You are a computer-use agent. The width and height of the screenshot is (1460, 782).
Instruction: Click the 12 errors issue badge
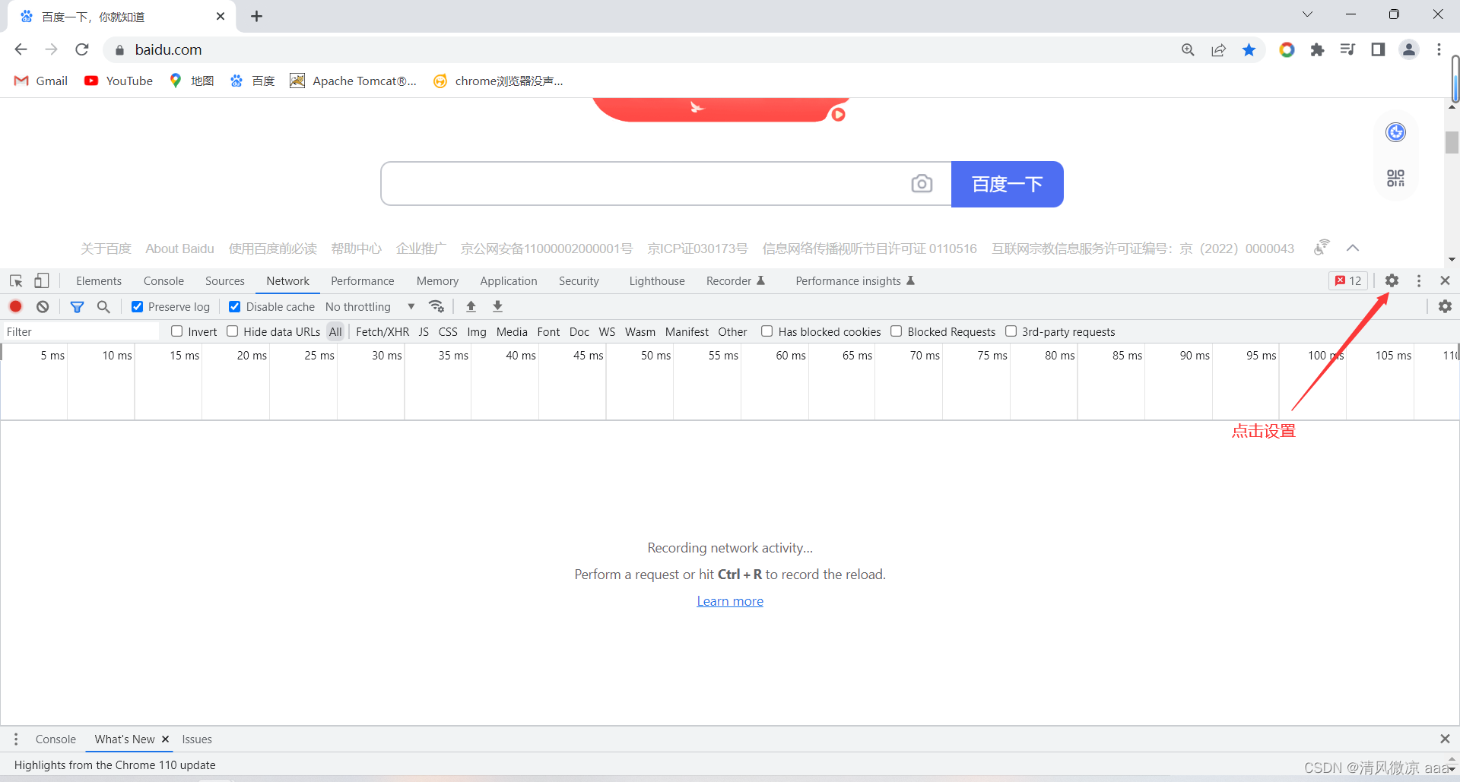pyautogui.click(x=1348, y=280)
